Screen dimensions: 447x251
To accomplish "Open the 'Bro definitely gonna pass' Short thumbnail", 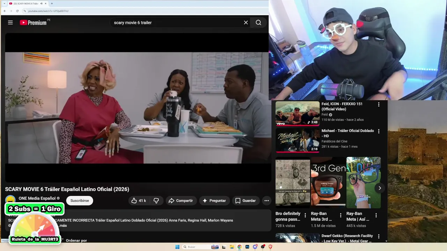I will tap(293, 183).
